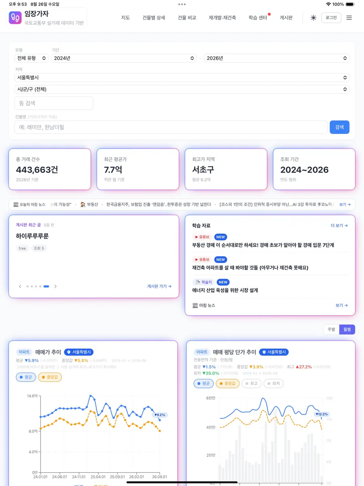This screenshot has width=364, height=486.
Task: Click the ▼12.2% marker on right chart
Action: click(x=322, y=414)
